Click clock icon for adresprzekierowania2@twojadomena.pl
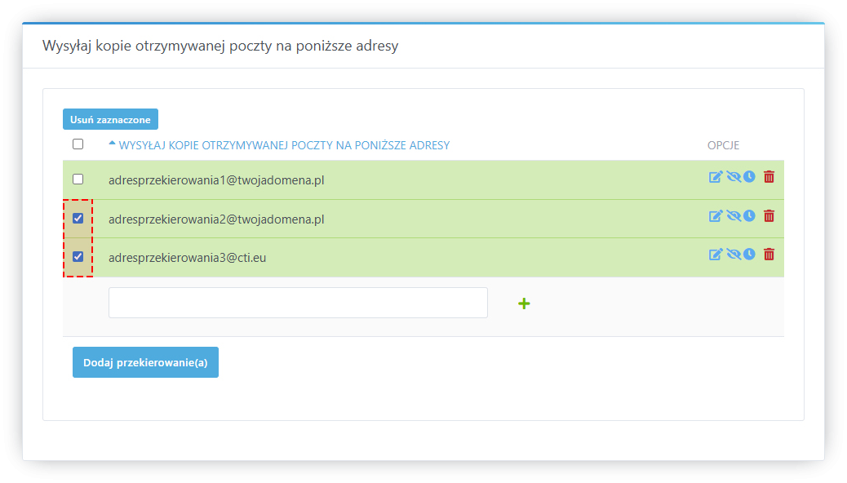Viewport: 847px width, 483px height. click(x=749, y=216)
